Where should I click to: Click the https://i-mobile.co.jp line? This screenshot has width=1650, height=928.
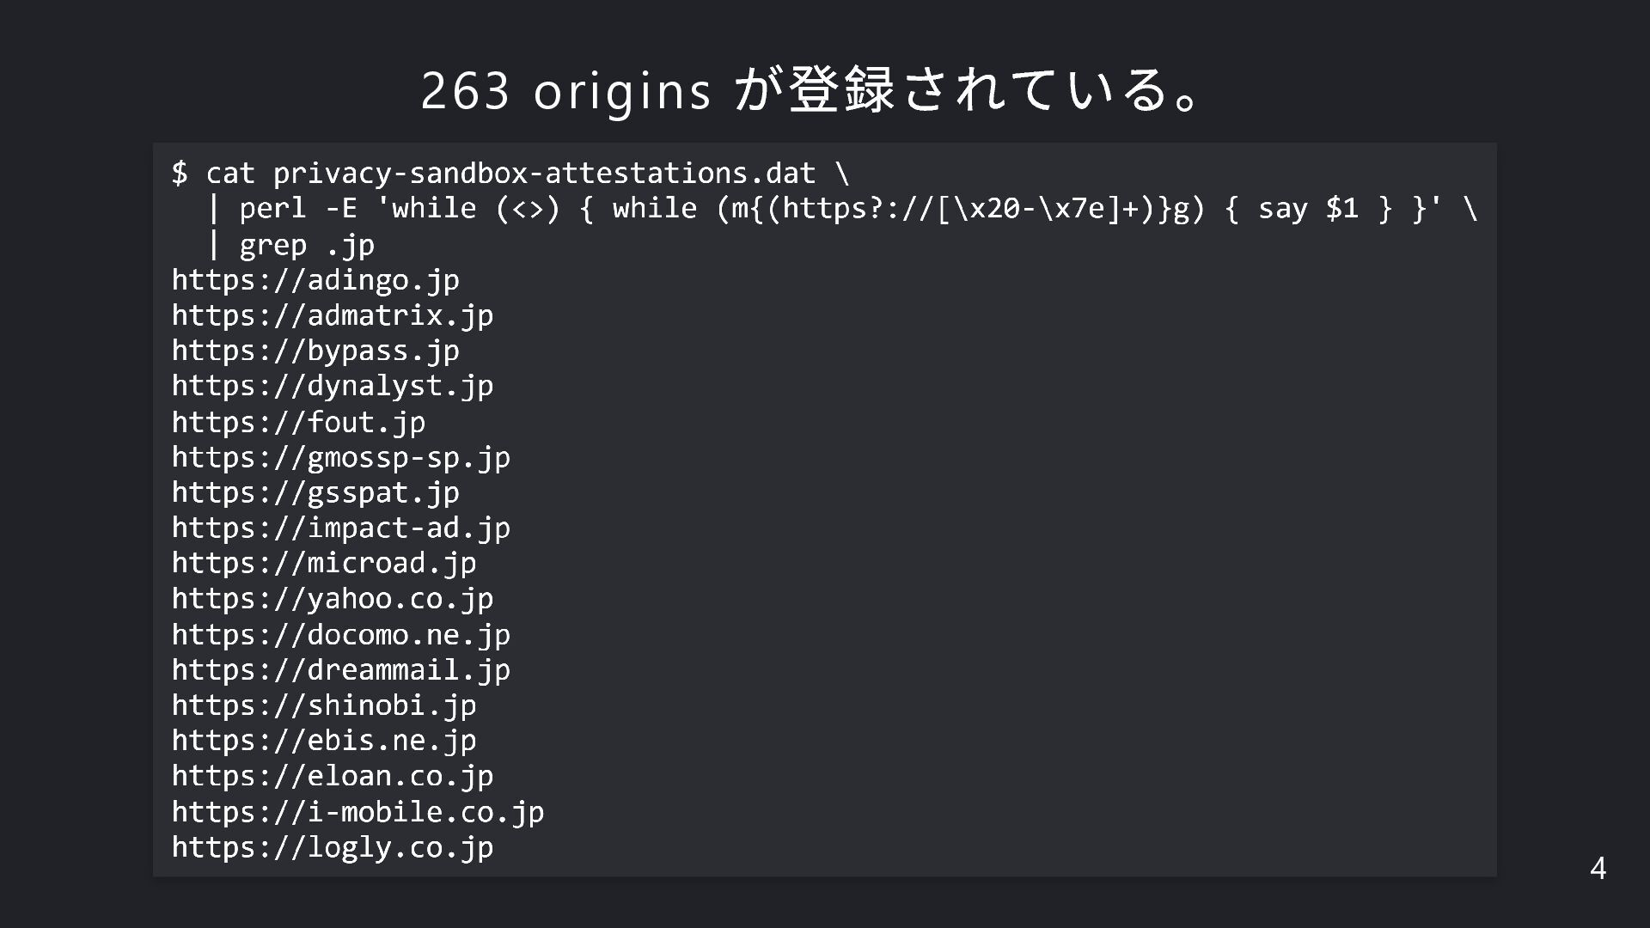(x=357, y=811)
